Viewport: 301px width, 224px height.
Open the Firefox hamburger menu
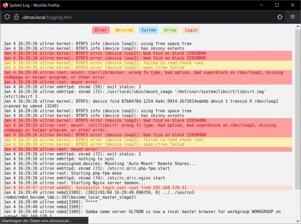[x=293, y=17]
